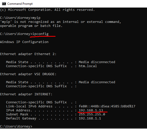147x129 pixels.
Task: Click the operable program or batch file line
Action: [31, 26]
